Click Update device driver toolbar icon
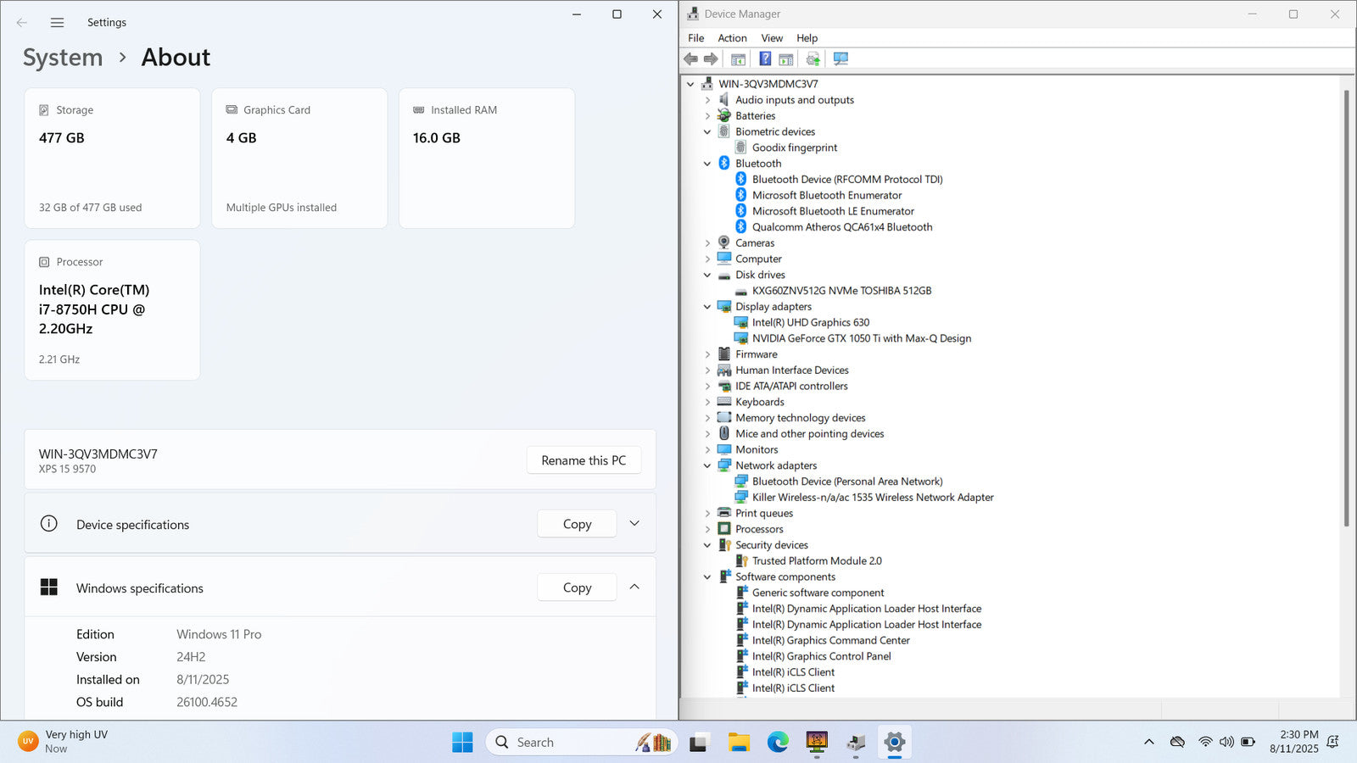 (813, 59)
